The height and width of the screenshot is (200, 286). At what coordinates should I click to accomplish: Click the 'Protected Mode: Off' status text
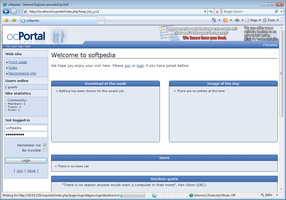[x=221, y=195]
